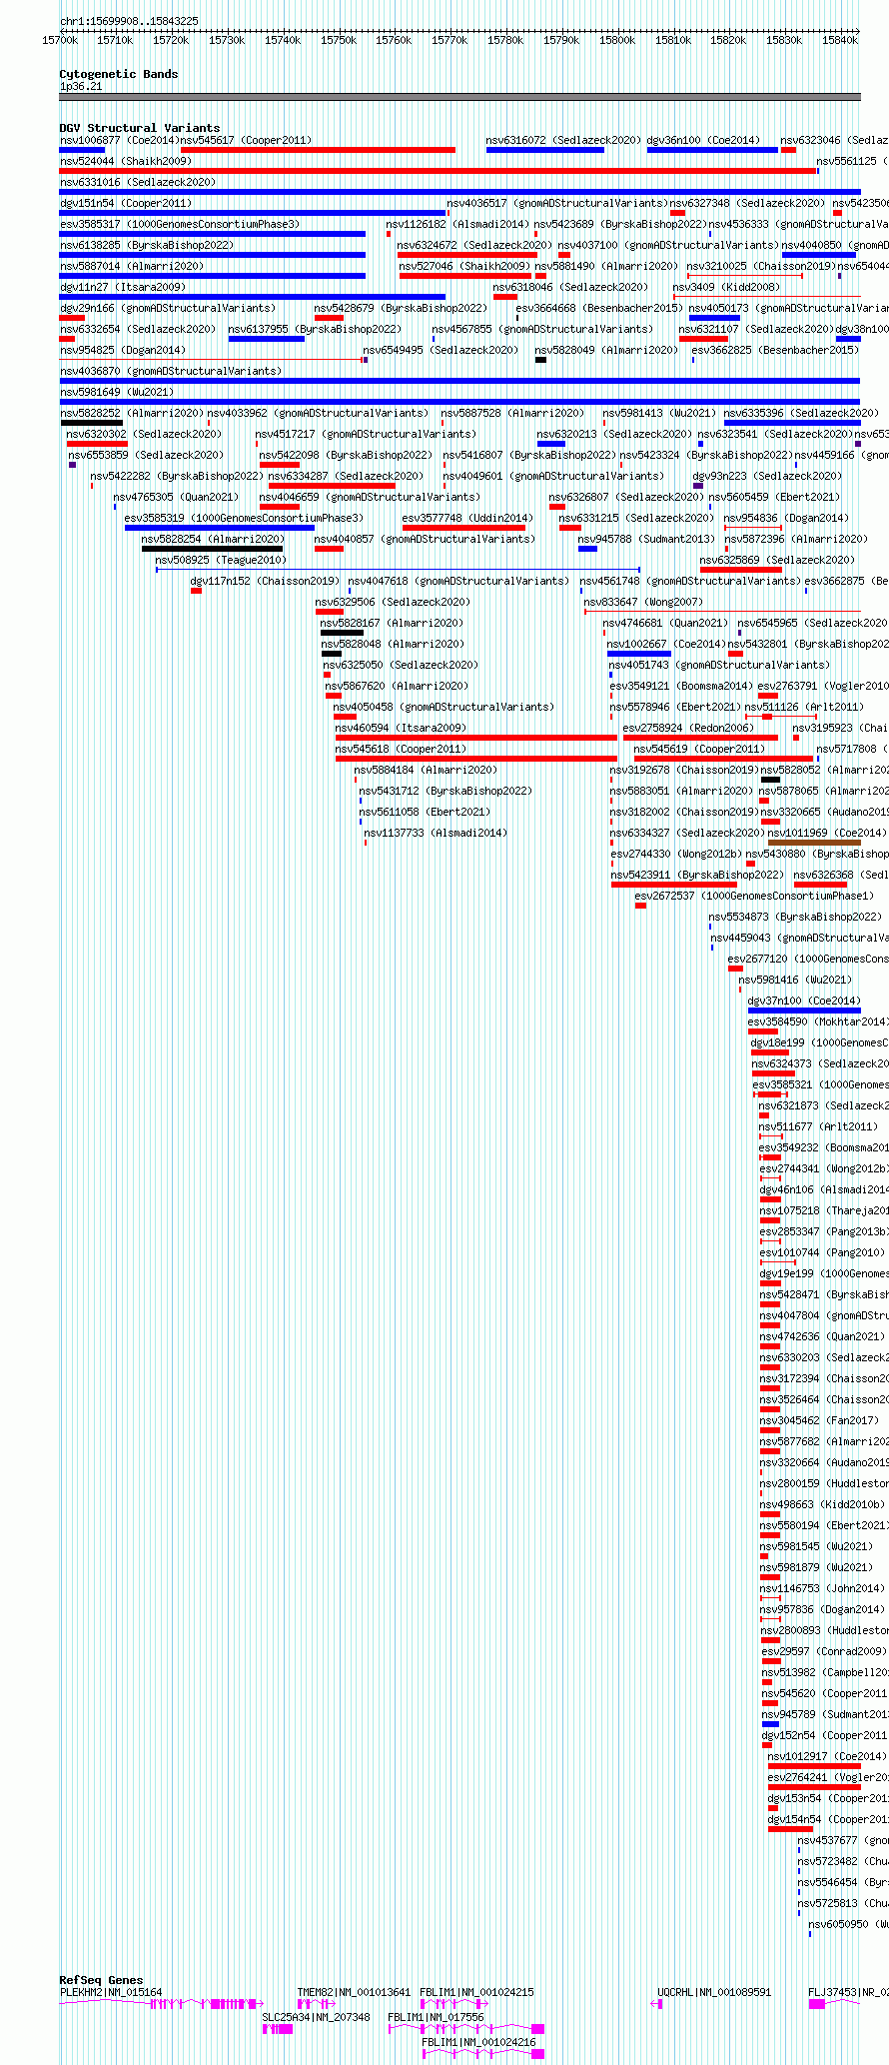Click nsv1137733 (Alsmadi2014) label

click(x=436, y=833)
